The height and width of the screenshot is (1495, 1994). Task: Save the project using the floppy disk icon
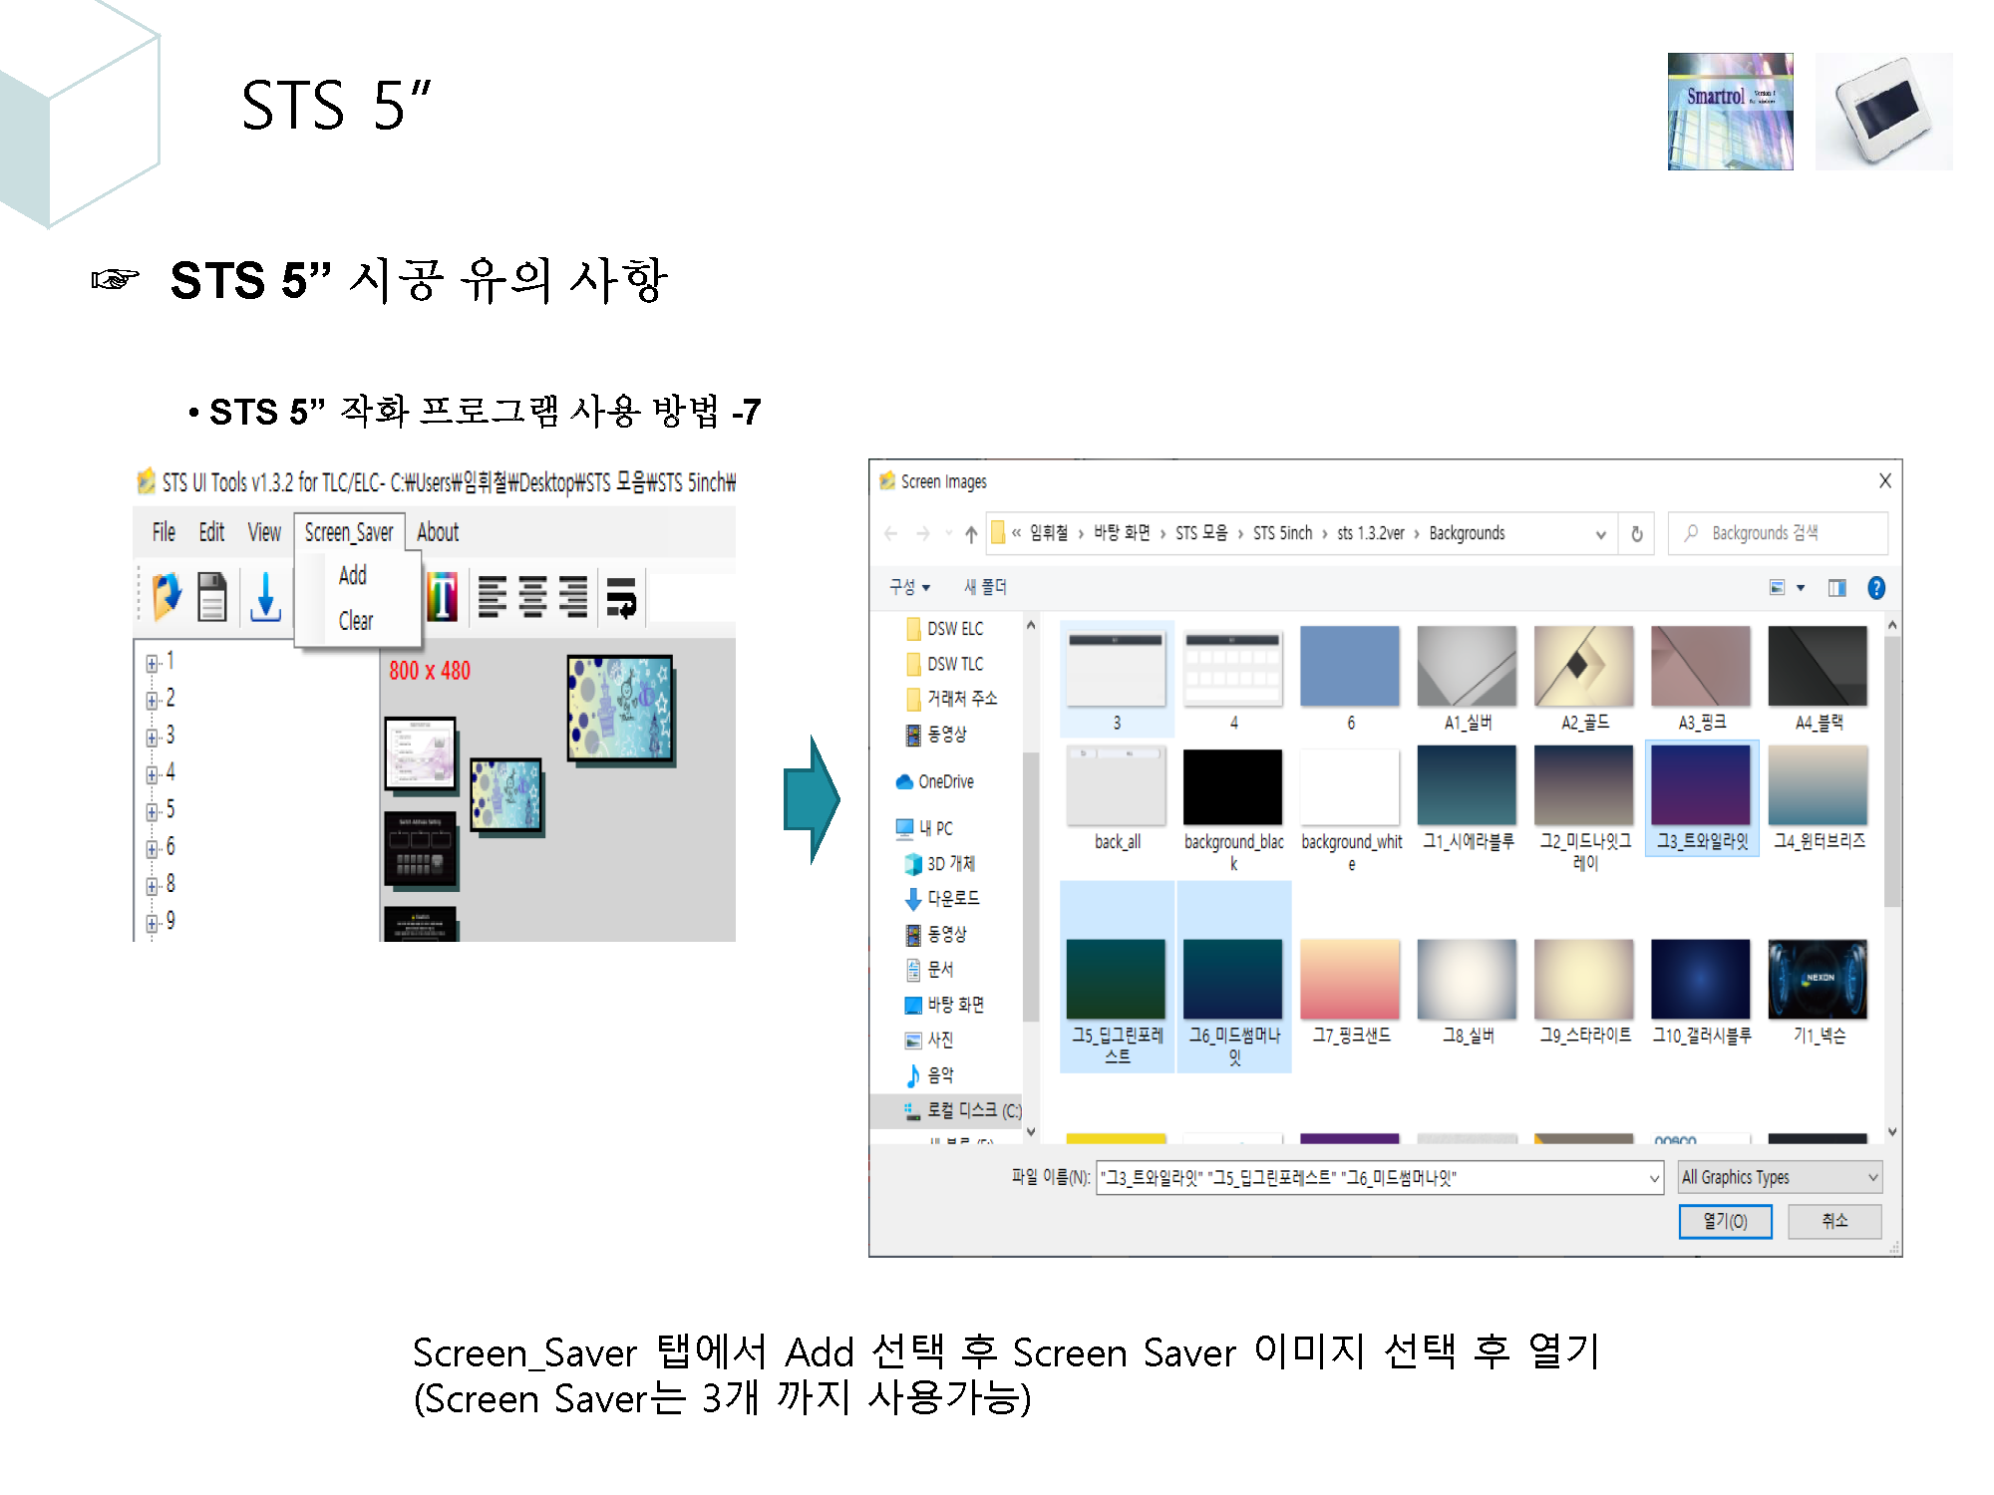click(211, 596)
